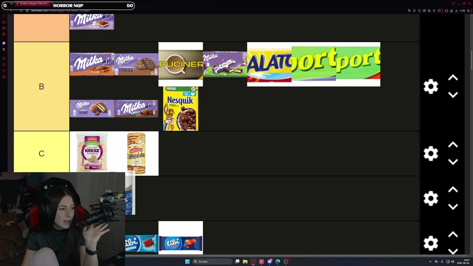Click the pin icon in browser toolbar
Image resolution: width=473 pixels, height=266 pixels.
click(414, 11)
